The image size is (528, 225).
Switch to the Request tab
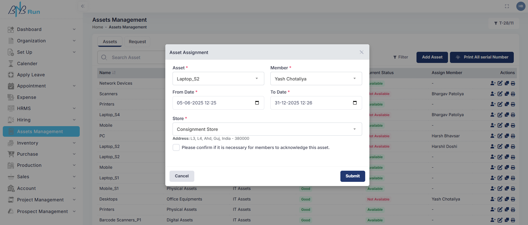click(x=137, y=41)
